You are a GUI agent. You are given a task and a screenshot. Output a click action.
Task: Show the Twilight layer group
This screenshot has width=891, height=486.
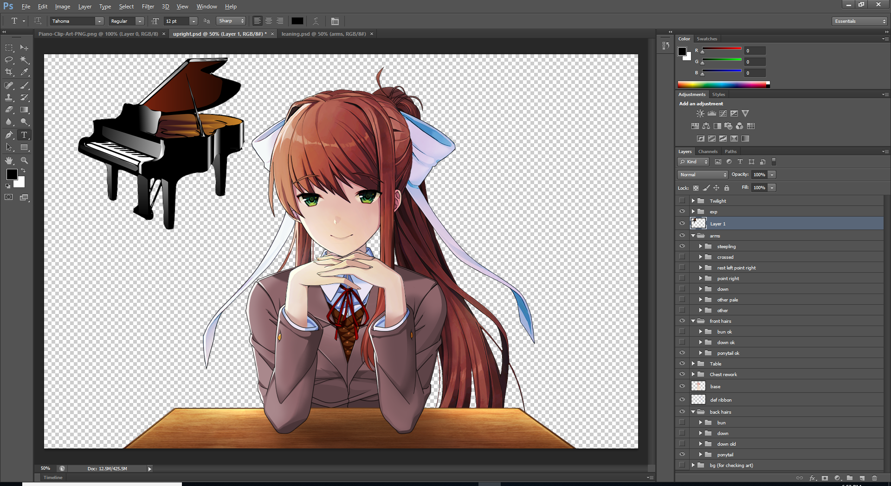(682, 201)
